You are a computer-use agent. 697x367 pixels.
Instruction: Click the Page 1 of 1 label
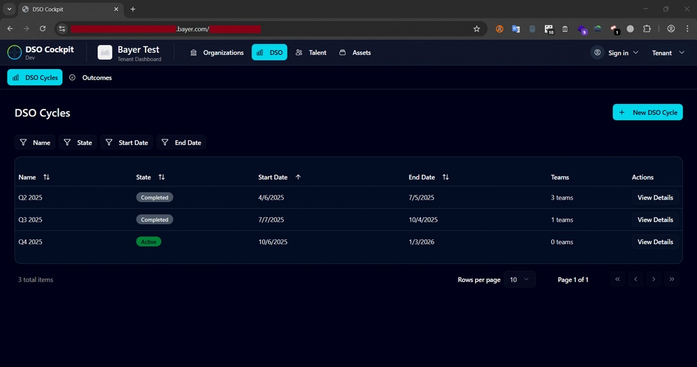[x=573, y=280]
